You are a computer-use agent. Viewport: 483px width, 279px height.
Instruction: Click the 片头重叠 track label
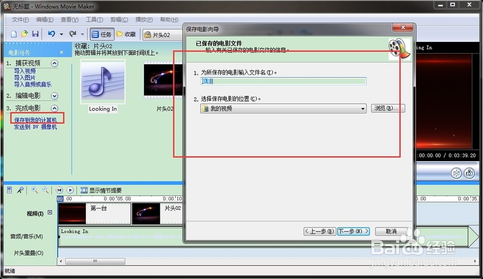28,253
